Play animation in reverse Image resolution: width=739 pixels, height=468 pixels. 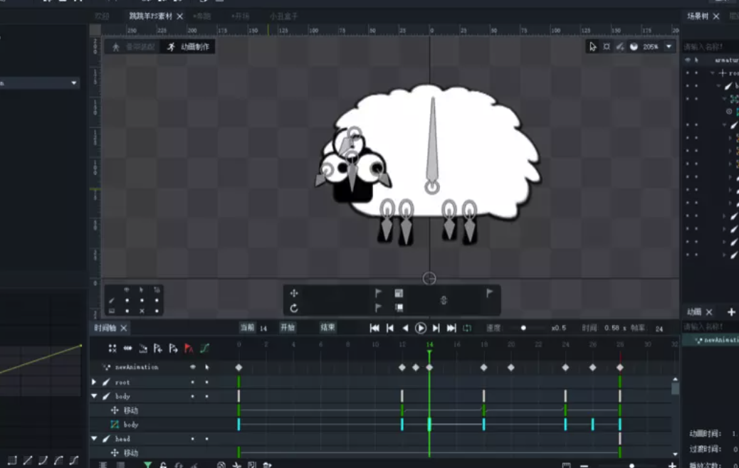point(405,328)
